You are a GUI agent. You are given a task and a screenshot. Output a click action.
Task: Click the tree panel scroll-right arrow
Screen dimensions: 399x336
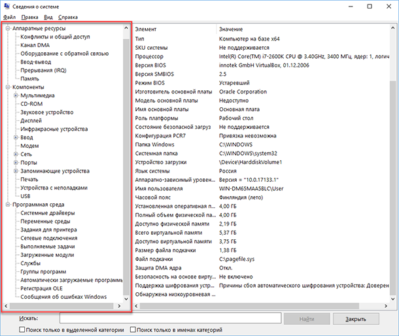pyautogui.click(x=119, y=306)
